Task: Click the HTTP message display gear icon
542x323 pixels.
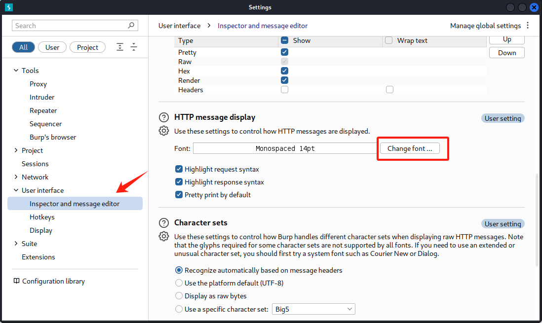Action: pyautogui.click(x=164, y=131)
